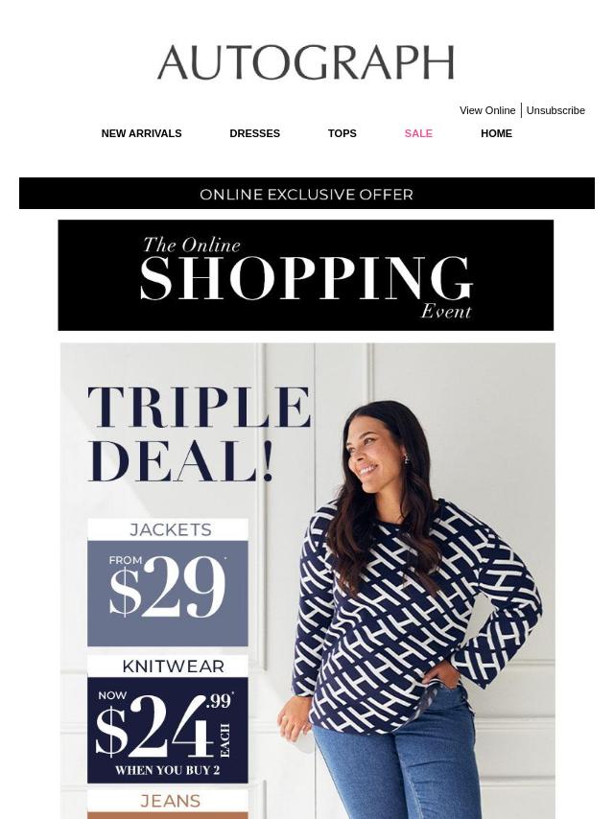This screenshot has width=614, height=819.
Task: Click the AUTOGRAPH logo header
Action: (x=306, y=62)
